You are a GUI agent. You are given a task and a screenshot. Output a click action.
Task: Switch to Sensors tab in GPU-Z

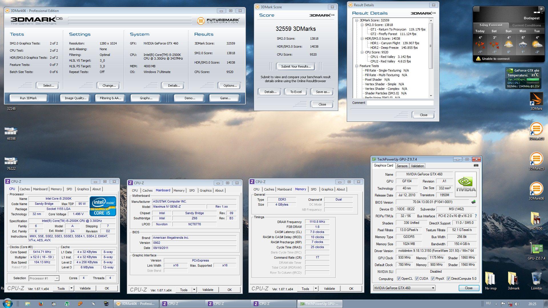point(402,166)
